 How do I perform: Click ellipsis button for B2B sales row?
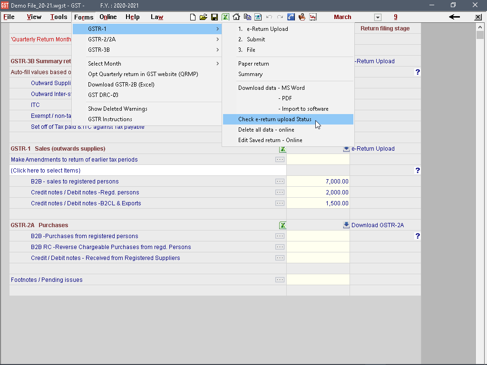(280, 182)
